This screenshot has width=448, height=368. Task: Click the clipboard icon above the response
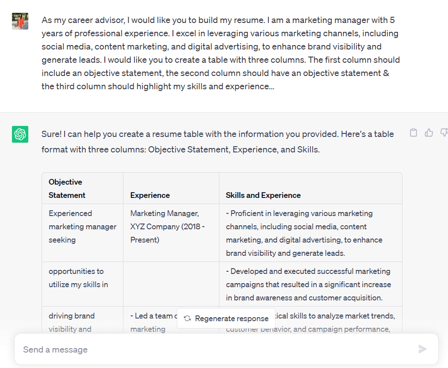tap(413, 133)
